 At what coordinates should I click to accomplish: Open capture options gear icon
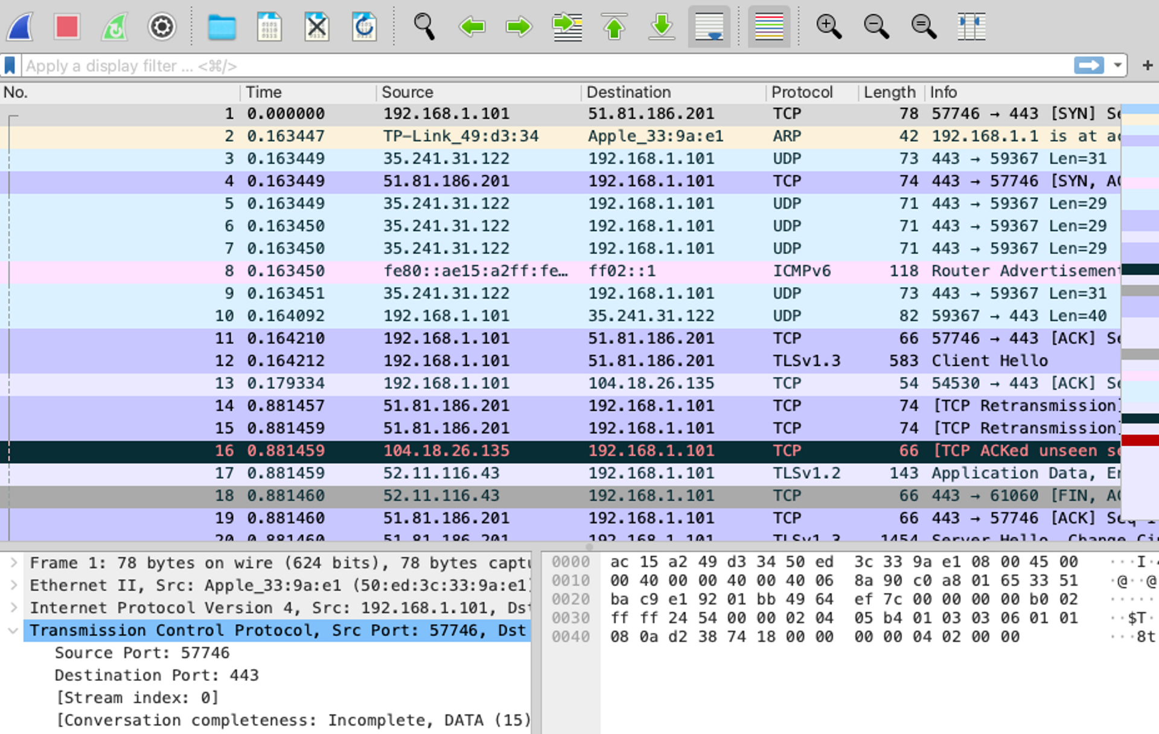click(x=161, y=27)
